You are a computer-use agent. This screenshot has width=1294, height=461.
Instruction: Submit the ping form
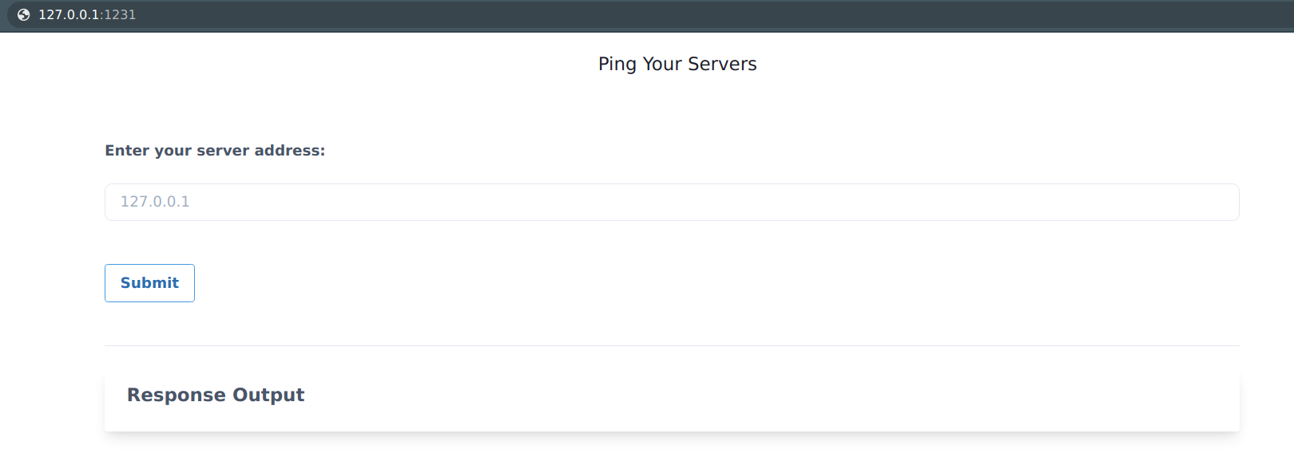pos(149,283)
